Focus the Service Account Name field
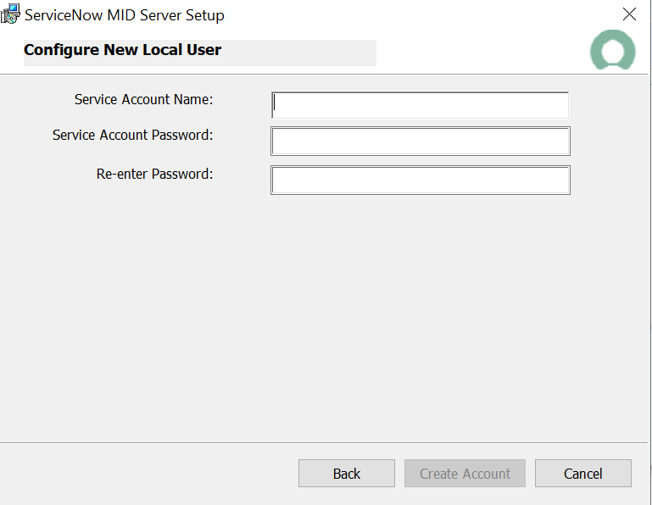Image resolution: width=652 pixels, height=505 pixels. point(421,105)
